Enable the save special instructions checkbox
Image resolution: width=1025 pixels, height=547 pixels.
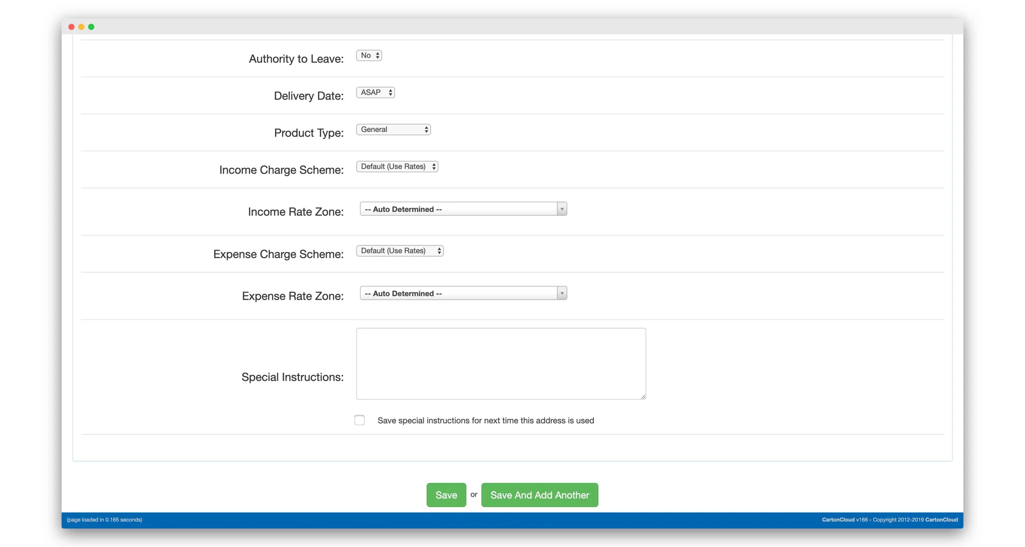coord(360,420)
